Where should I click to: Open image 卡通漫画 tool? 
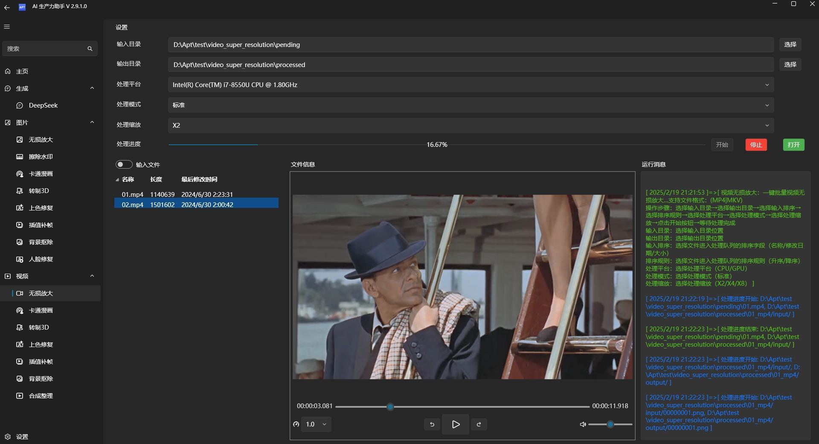(x=50, y=174)
